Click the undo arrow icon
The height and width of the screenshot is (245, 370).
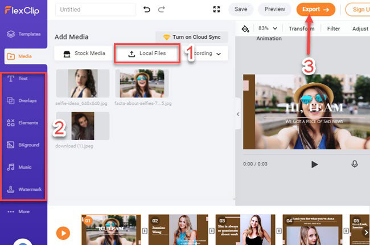[147, 10]
